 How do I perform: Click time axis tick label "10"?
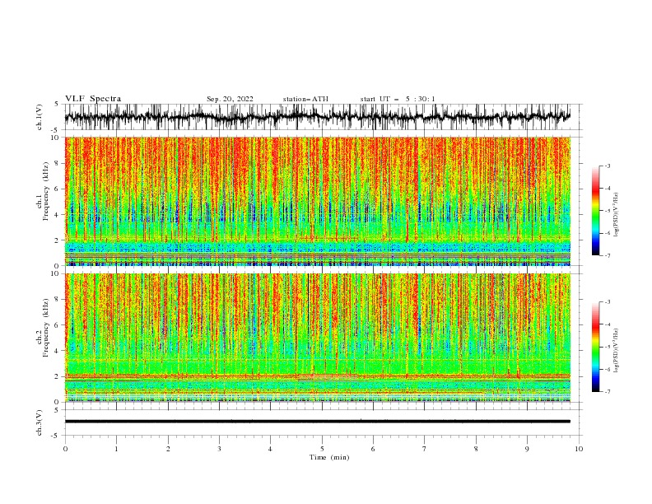coord(579,449)
